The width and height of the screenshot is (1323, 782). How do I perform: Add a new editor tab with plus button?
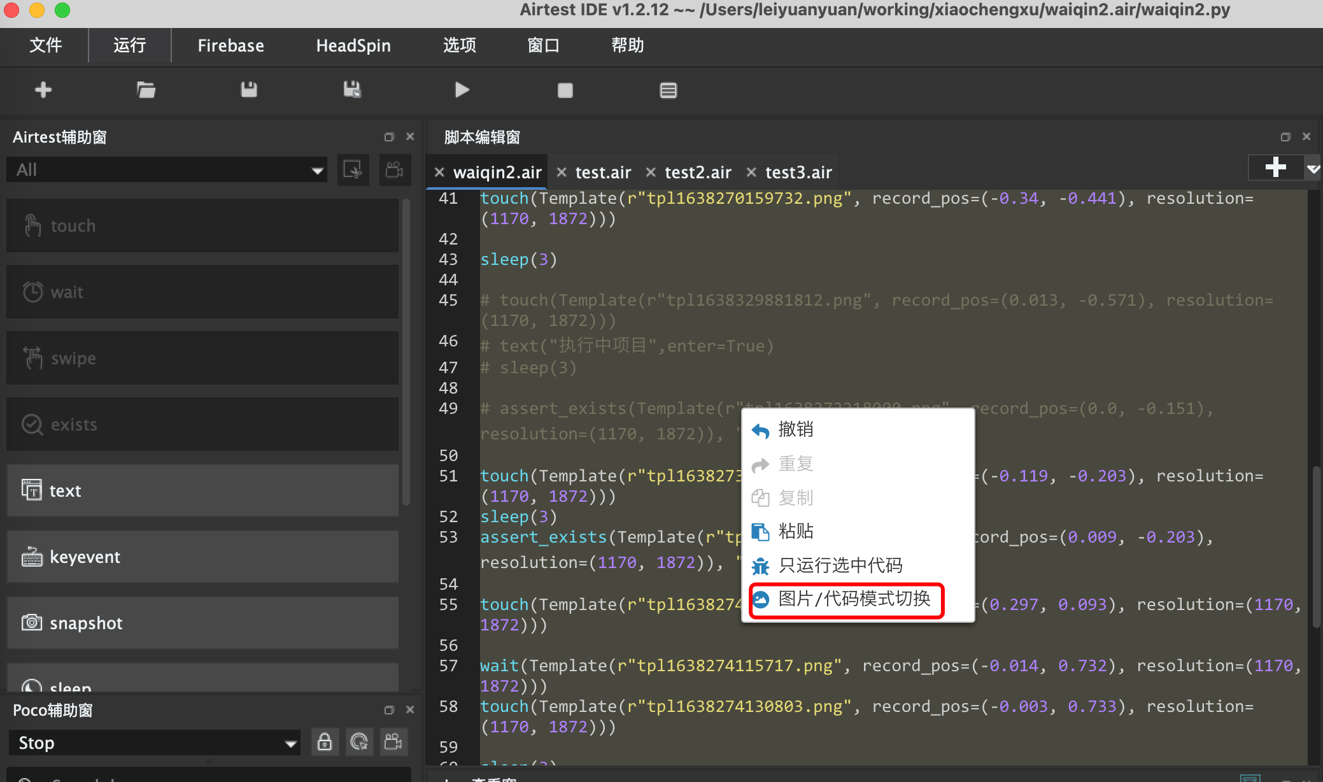point(1275,167)
